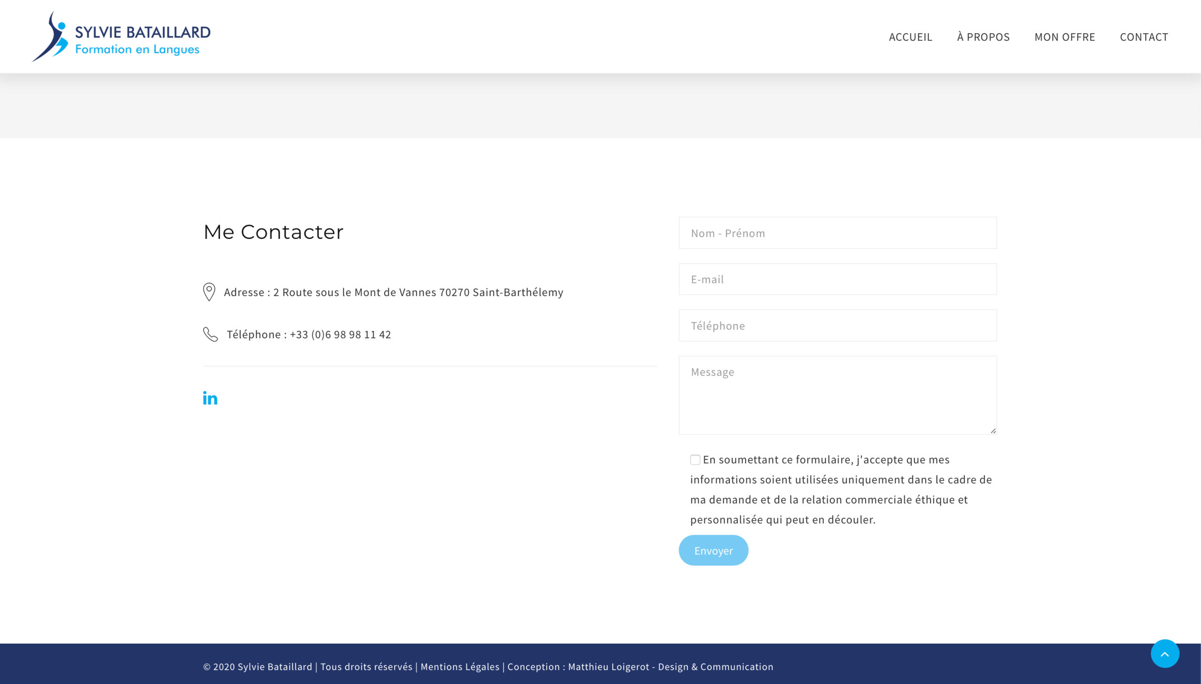This screenshot has height=684, width=1201.
Task: Click inside the E-mail field
Action: tap(837, 279)
